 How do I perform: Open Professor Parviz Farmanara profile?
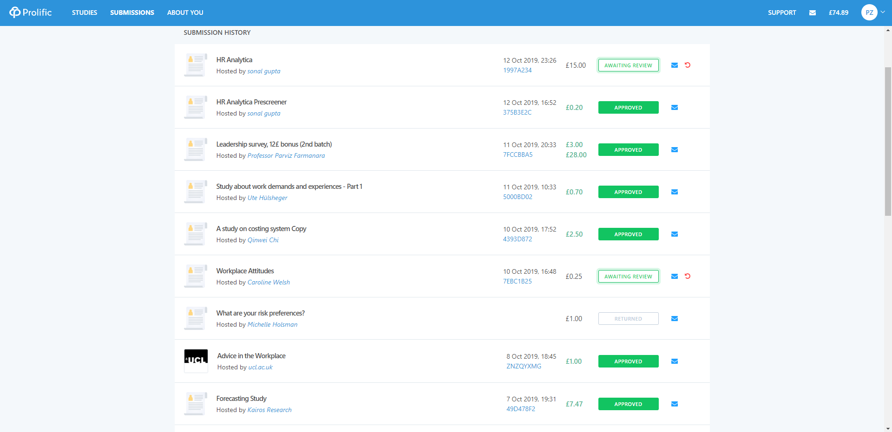click(286, 156)
